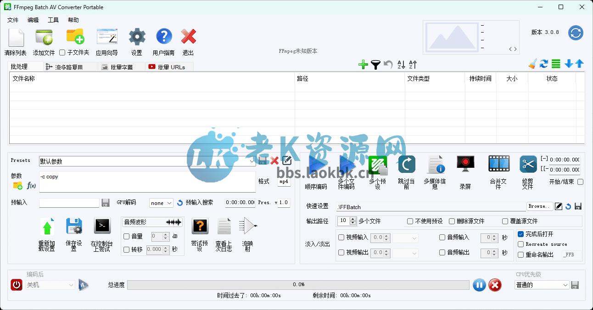Toggle 开始/结束 checkbox

pos(581,182)
